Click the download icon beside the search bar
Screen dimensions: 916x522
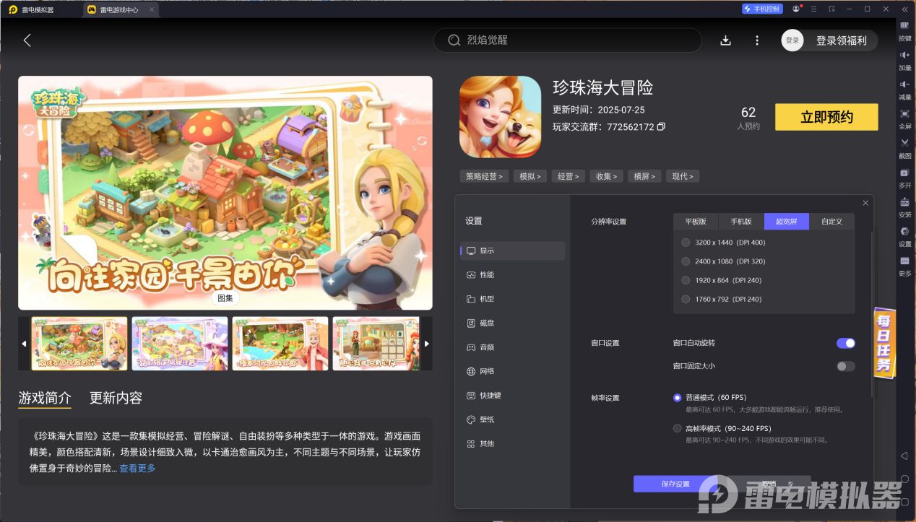725,40
